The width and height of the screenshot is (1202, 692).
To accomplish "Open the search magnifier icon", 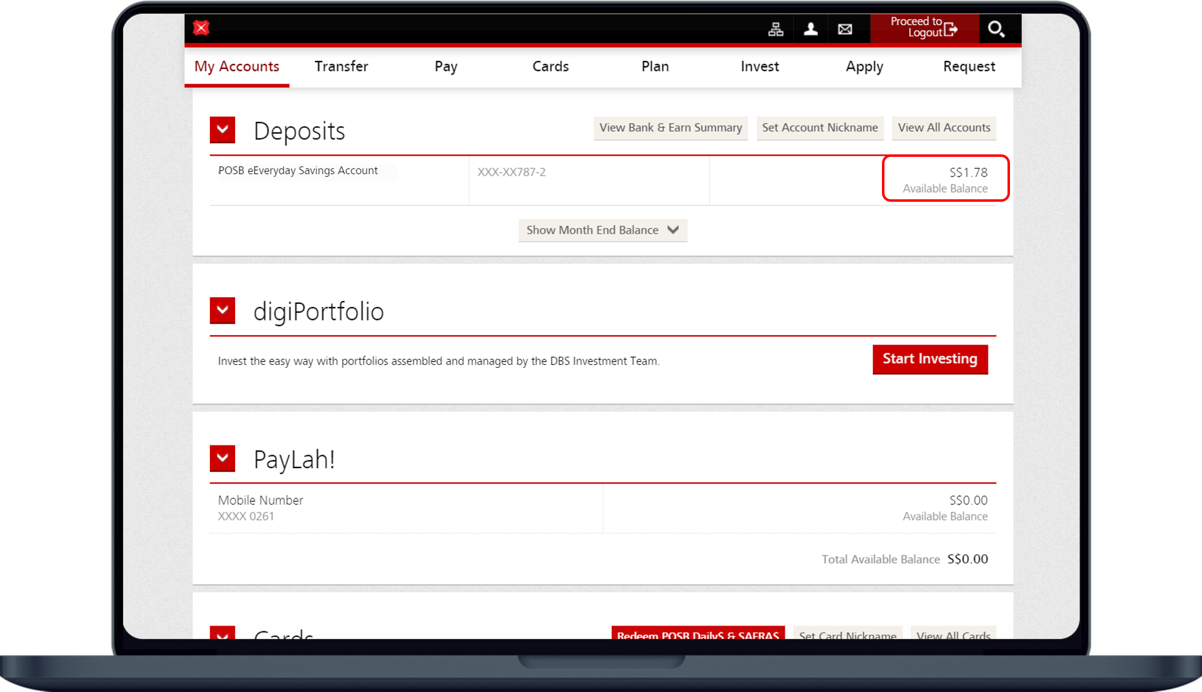I will pyautogui.click(x=996, y=29).
